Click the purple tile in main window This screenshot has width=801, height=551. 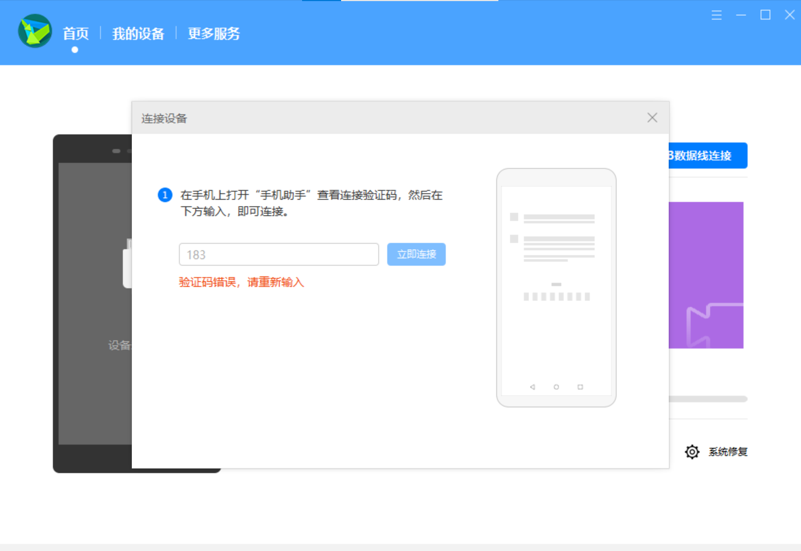[x=706, y=275]
